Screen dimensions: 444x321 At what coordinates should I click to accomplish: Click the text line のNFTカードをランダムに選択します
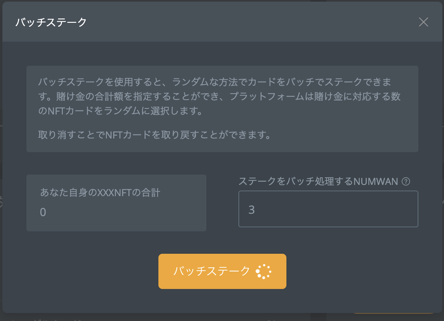120,111
